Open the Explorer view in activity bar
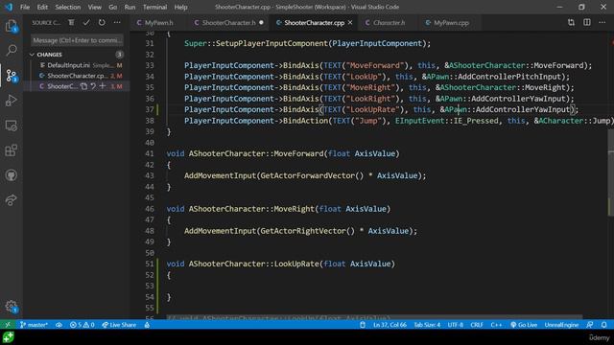Image resolution: width=614 pixels, height=345 pixels. point(11,26)
